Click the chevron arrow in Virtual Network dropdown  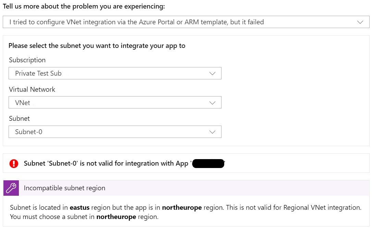(212, 103)
